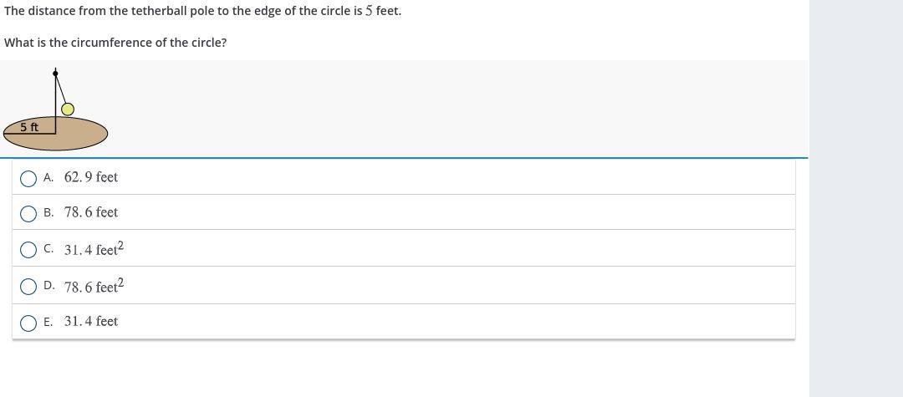The image size is (903, 397).
Task: Click the 78.6 feet squared option
Action: [94, 286]
